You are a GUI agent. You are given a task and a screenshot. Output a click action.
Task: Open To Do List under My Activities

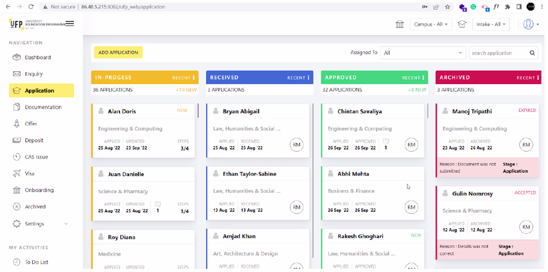click(x=41, y=262)
